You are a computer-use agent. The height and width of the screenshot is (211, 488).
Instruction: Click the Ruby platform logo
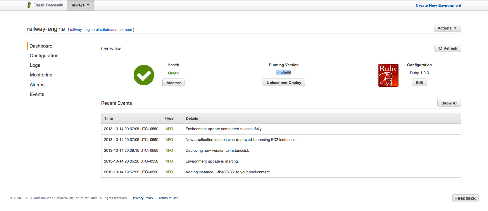388,75
